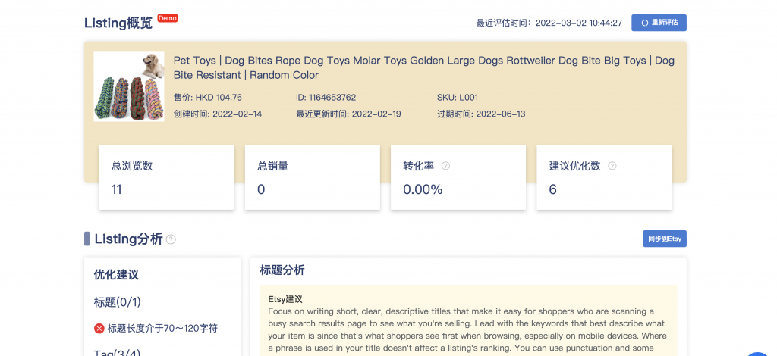This screenshot has width=777, height=356.
Task: Click the help icon beside 建议优化数
Action: 612,166
